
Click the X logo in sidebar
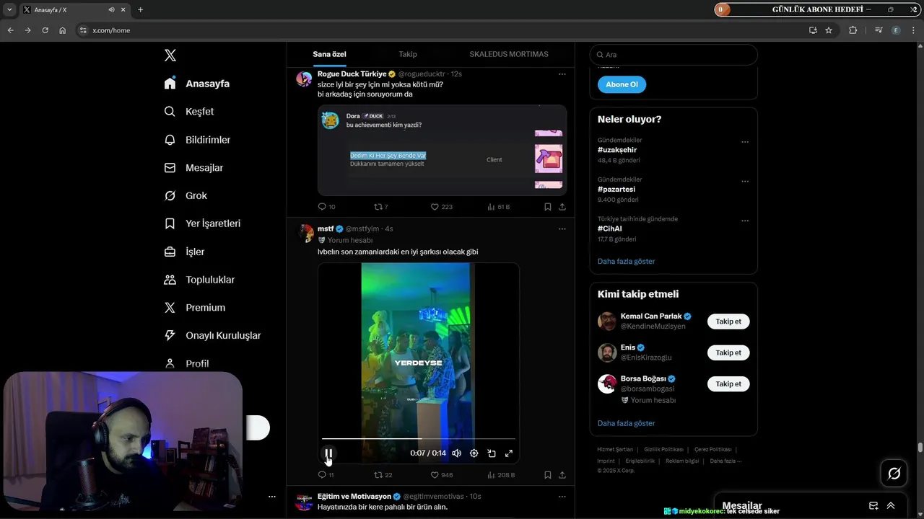click(x=170, y=56)
